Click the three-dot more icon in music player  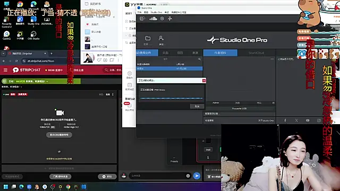[x=118, y=60]
